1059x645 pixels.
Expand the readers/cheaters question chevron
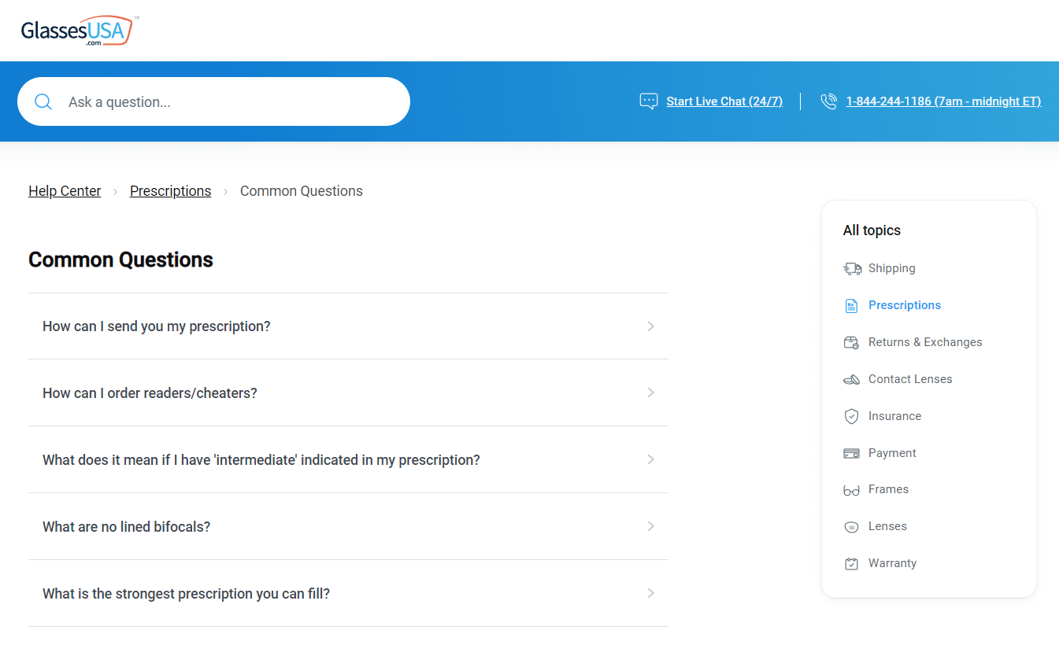click(650, 393)
